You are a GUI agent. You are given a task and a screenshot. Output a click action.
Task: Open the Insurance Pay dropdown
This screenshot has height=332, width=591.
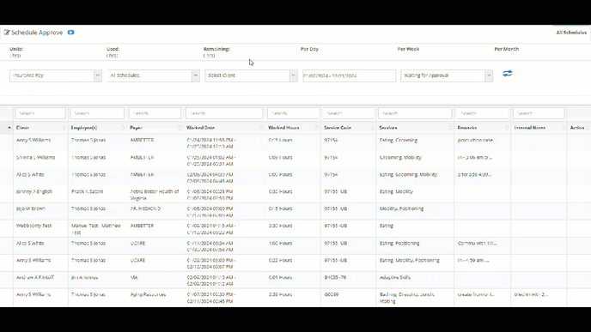[x=56, y=75]
